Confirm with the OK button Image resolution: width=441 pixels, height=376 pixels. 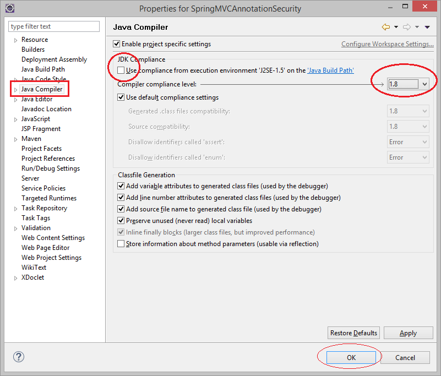coord(351,357)
